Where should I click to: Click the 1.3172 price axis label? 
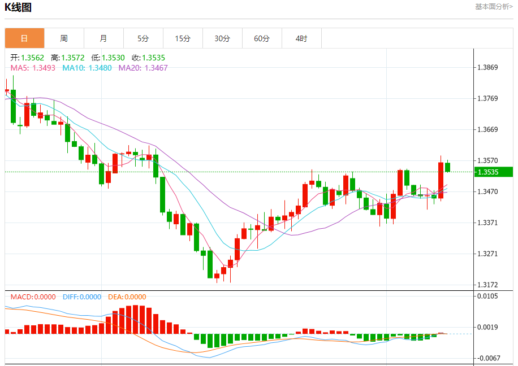pyautogui.click(x=487, y=285)
